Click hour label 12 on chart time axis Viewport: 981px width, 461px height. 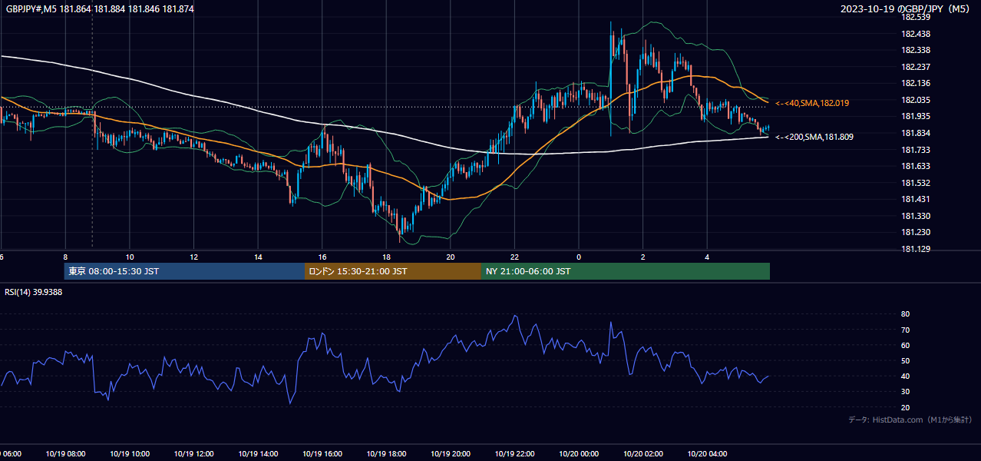click(x=194, y=257)
